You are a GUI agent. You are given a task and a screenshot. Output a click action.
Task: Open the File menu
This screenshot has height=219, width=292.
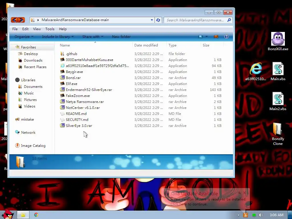(x=15, y=29)
